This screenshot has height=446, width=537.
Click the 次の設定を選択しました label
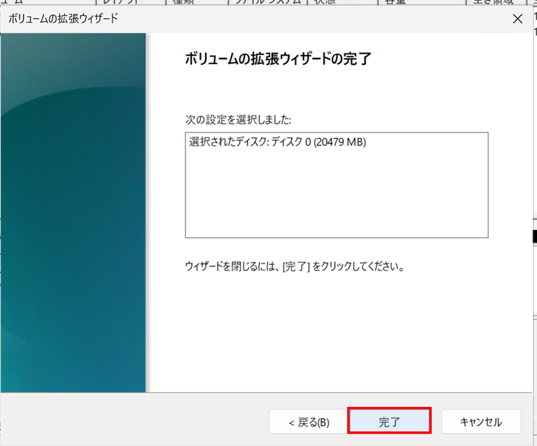(238, 120)
